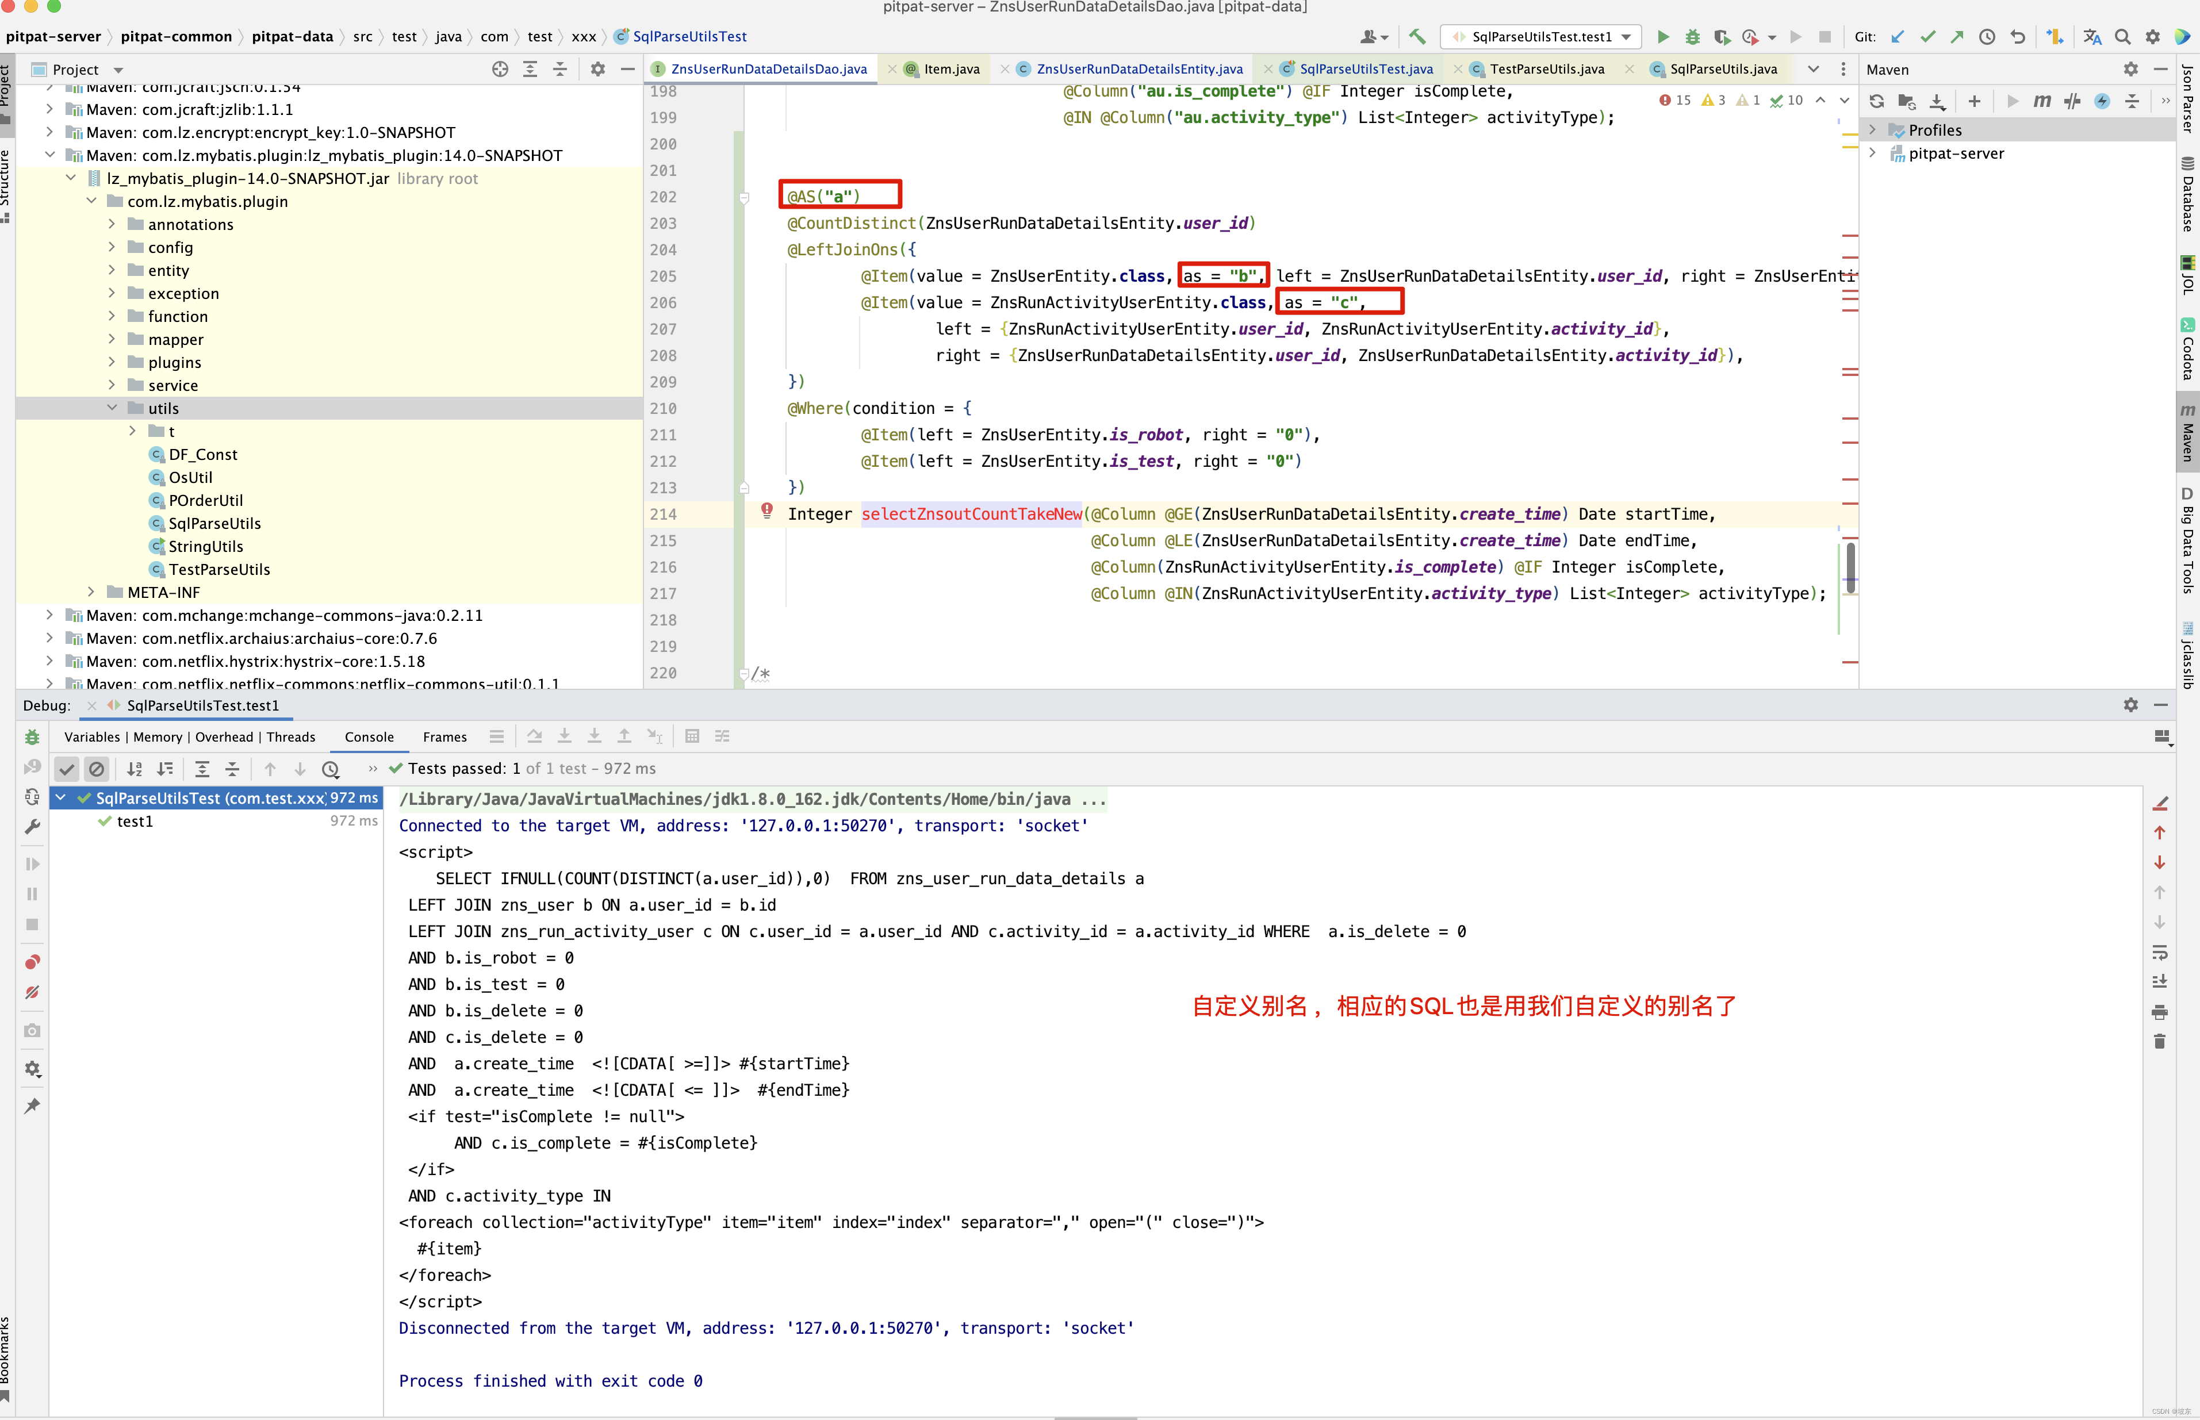Print console output with printer icon
The width and height of the screenshot is (2200, 1420).
(2159, 1011)
